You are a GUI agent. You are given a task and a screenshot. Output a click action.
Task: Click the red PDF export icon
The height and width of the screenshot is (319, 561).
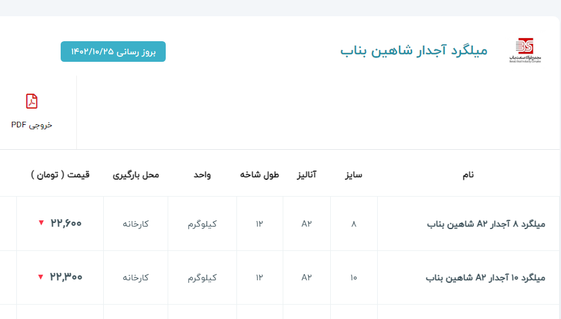32,101
